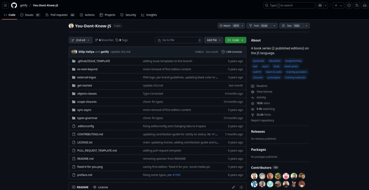369x190 pixels.
Task: Open the 2nd-ed branch selector
Action: [x=80, y=40]
